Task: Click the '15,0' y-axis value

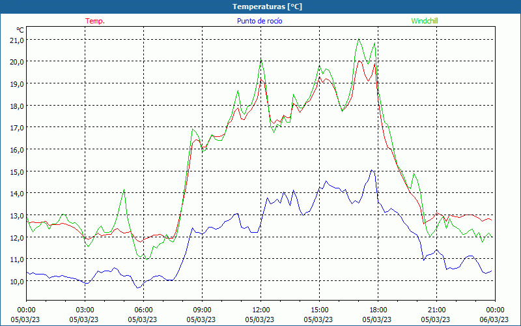Action: [17, 171]
